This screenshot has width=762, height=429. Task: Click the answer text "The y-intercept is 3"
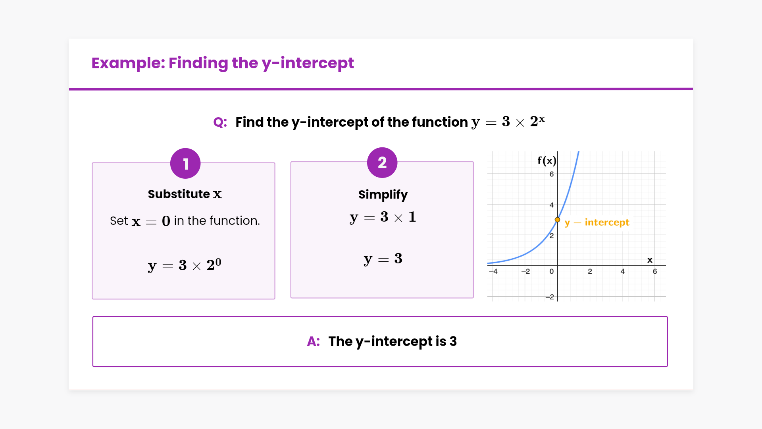(x=393, y=341)
